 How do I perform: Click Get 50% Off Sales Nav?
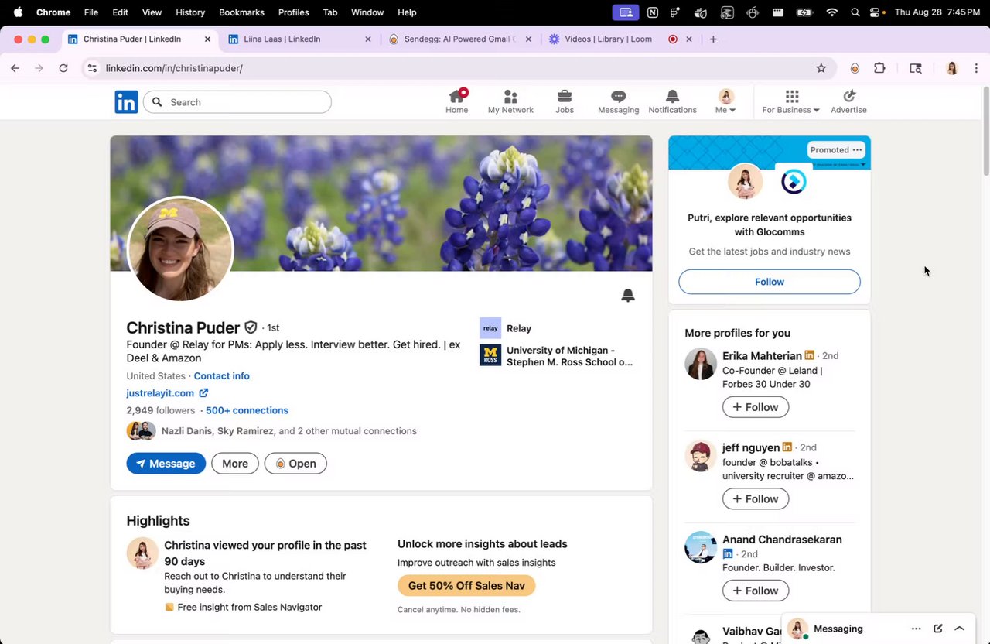466,586
